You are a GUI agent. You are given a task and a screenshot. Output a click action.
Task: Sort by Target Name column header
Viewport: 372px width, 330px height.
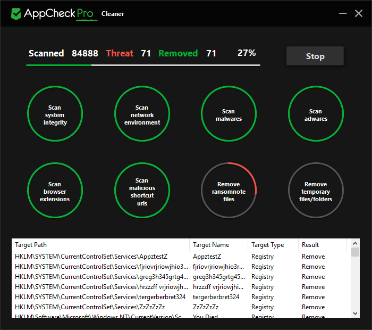[218, 245]
